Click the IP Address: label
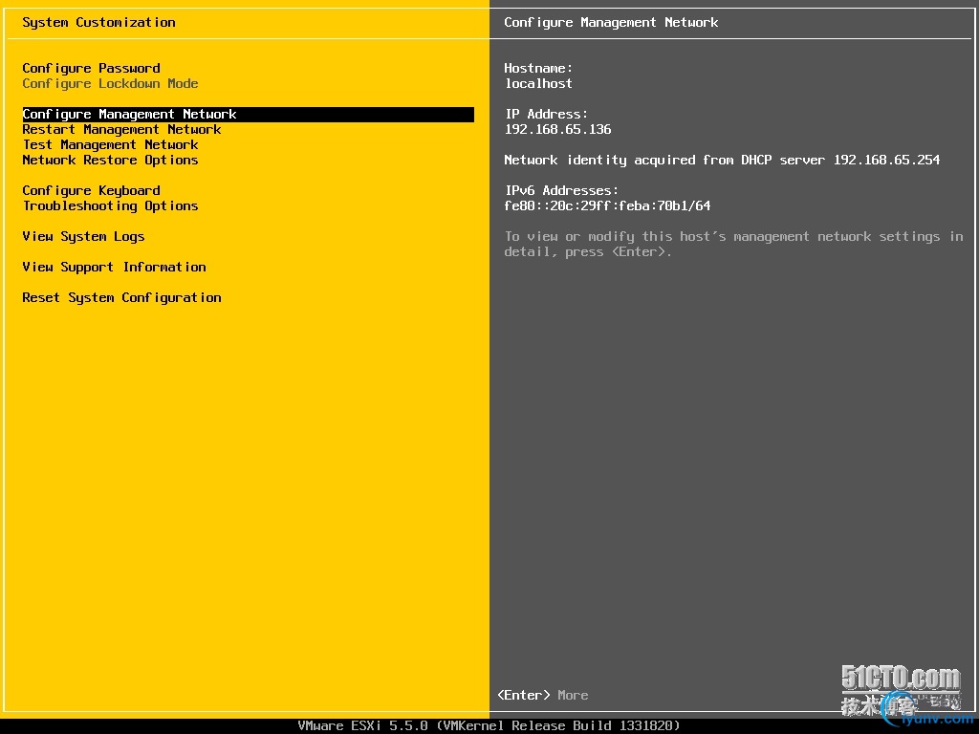Screen dimensions: 979x734 click(546, 115)
